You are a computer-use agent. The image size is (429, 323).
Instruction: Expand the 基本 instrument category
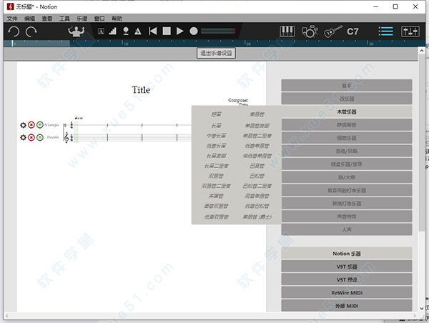347,86
